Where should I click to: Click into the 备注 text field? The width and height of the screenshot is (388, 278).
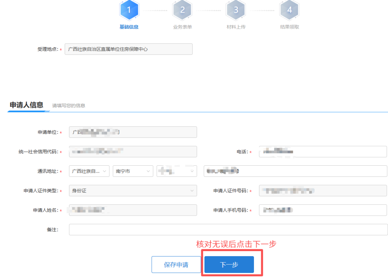click(228, 230)
